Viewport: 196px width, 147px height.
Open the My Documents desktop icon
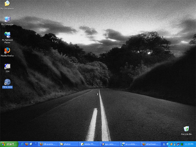7,4
